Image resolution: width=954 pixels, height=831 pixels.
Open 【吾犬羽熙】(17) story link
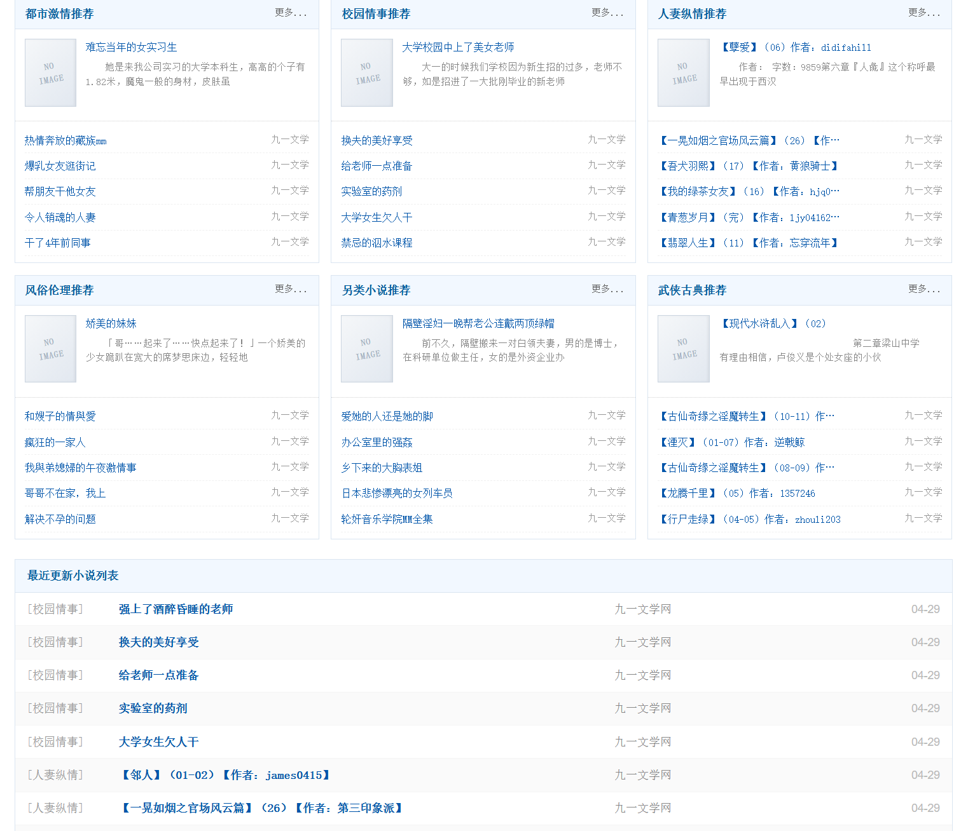749,166
